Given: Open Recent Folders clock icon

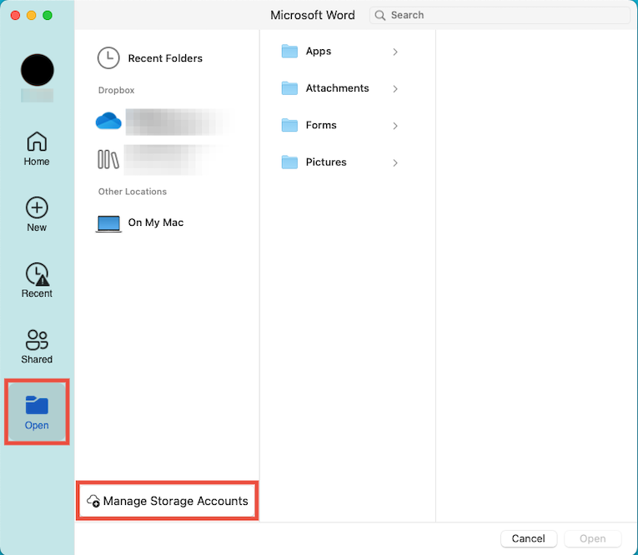Looking at the screenshot, I should tap(108, 58).
